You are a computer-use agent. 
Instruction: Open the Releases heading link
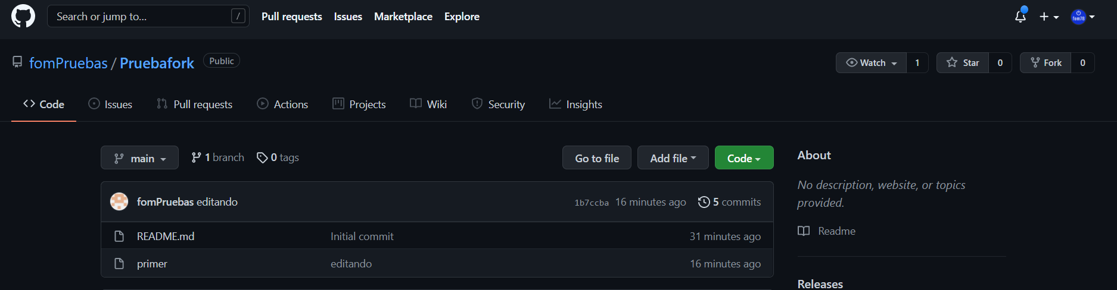[x=820, y=284]
